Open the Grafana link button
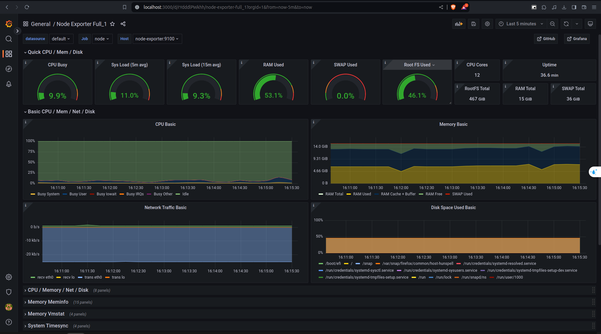Image resolution: width=601 pixels, height=334 pixels. tap(577, 39)
